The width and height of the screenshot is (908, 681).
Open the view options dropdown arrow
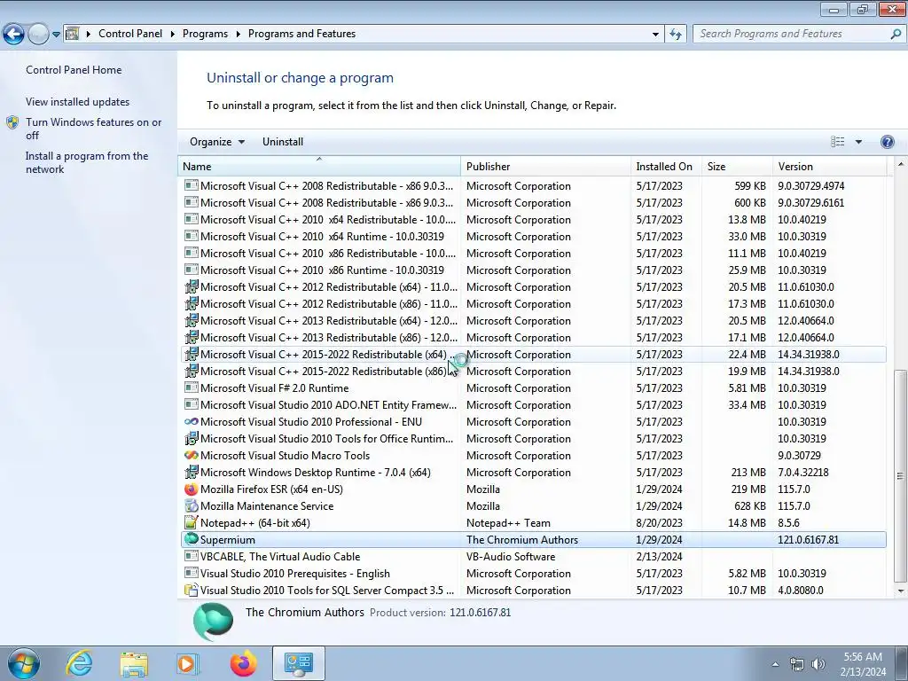tap(858, 142)
